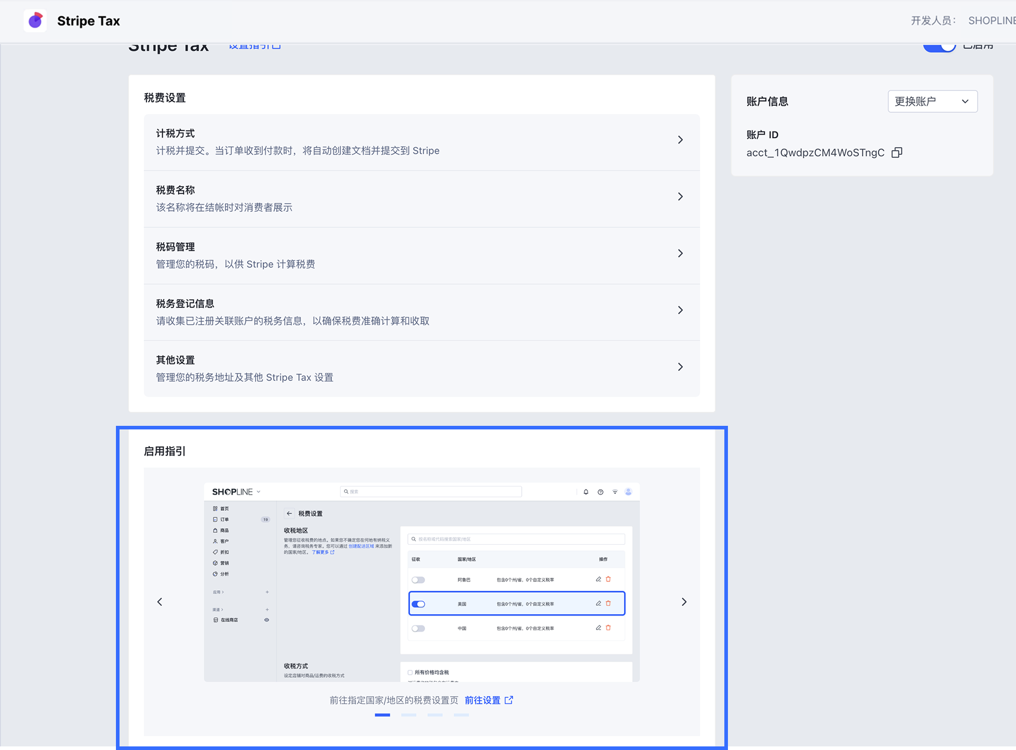Click the caption 前往指定国家/地区的税费设置页
This screenshot has width=1016, height=750.
coord(394,700)
